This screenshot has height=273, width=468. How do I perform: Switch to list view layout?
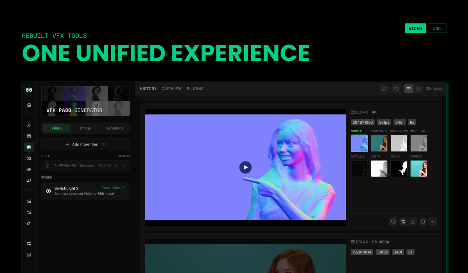tap(408, 89)
